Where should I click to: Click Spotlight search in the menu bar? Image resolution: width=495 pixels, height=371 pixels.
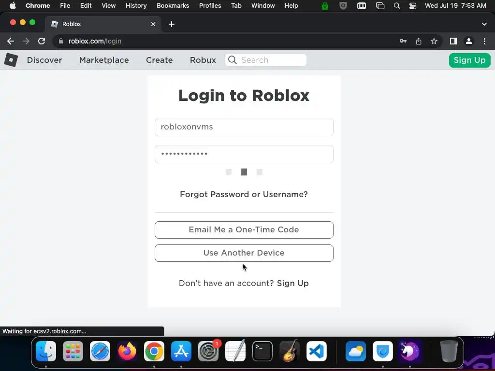coord(397,6)
